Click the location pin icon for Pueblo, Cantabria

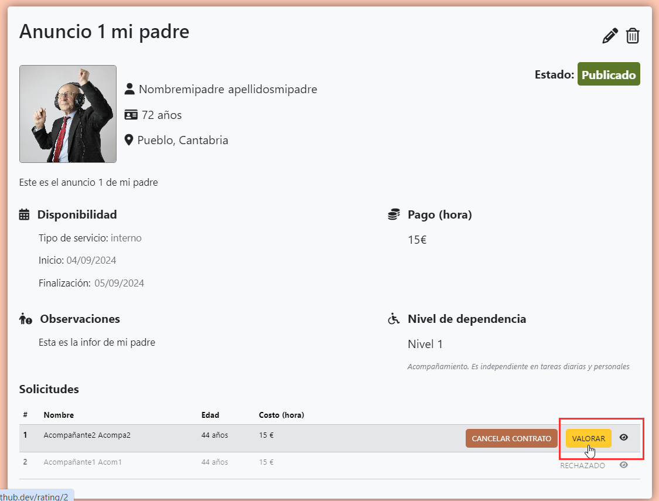pos(129,139)
